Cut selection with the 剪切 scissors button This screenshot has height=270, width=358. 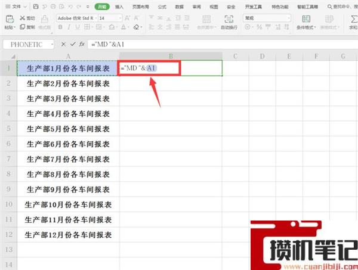point(27,18)
